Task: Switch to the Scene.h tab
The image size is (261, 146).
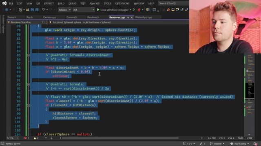Action: (x=12, y=17)
